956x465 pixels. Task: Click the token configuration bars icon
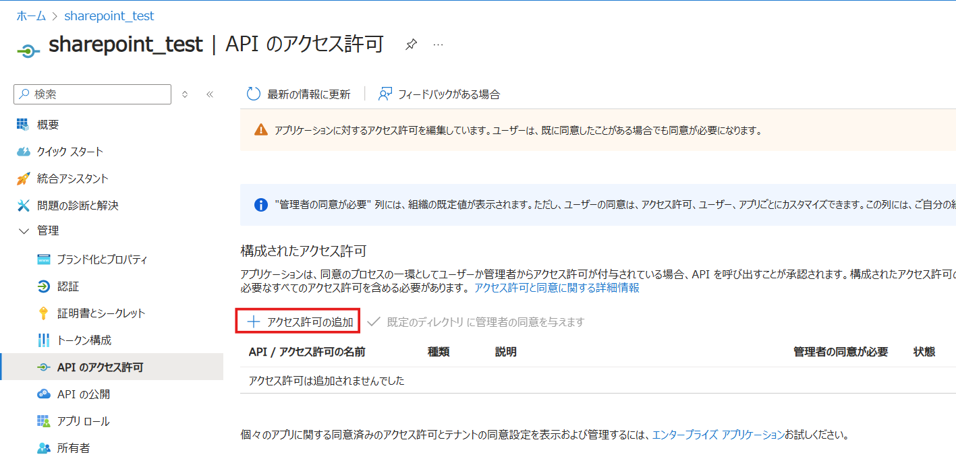point(44,340)
